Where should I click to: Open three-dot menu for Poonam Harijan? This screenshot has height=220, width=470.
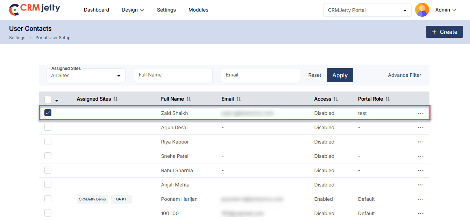point(420,199)
